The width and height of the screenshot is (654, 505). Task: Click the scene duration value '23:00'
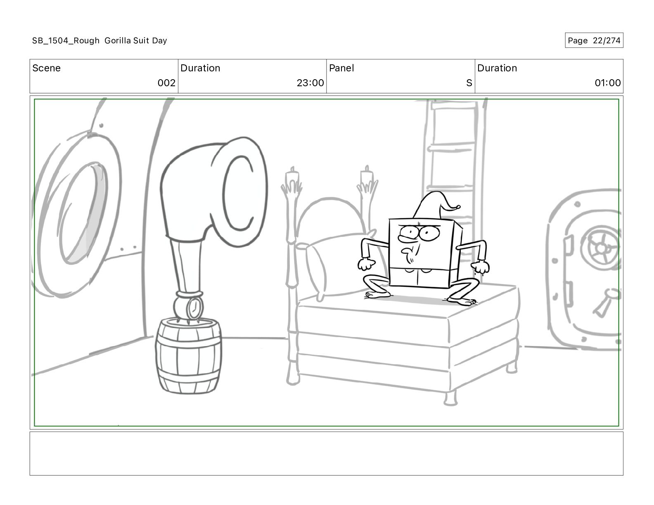click(310, 83)
